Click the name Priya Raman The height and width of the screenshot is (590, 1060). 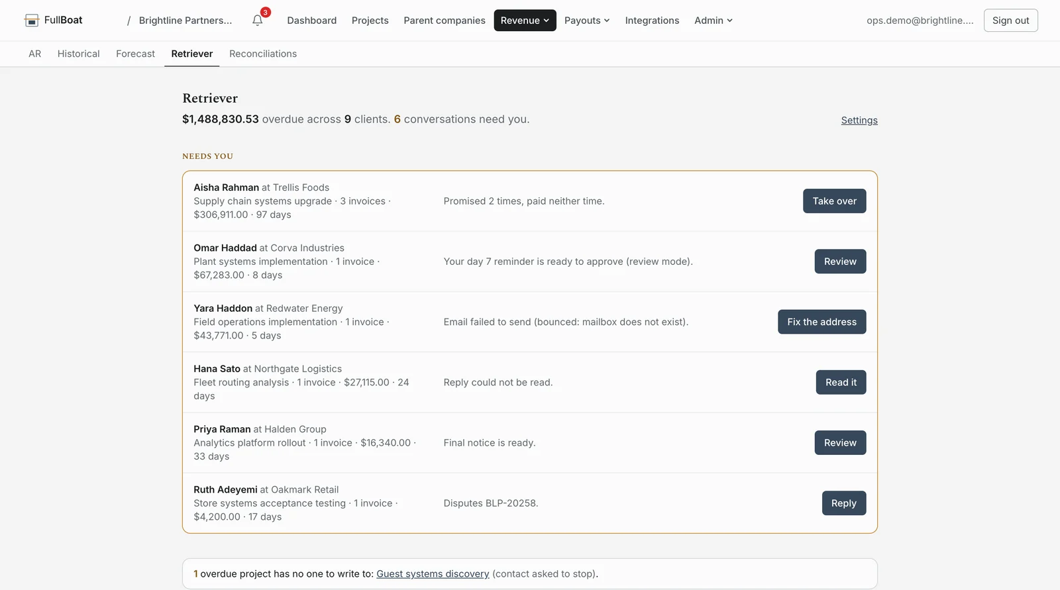click(222, 429)
